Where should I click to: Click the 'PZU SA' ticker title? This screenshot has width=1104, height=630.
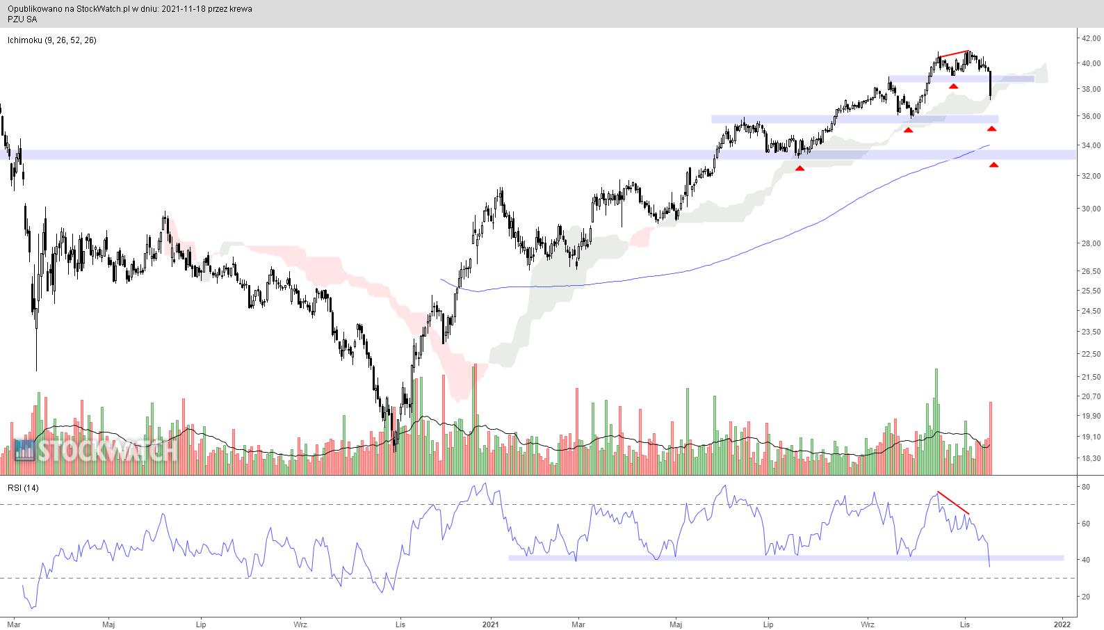coord(22,19)
